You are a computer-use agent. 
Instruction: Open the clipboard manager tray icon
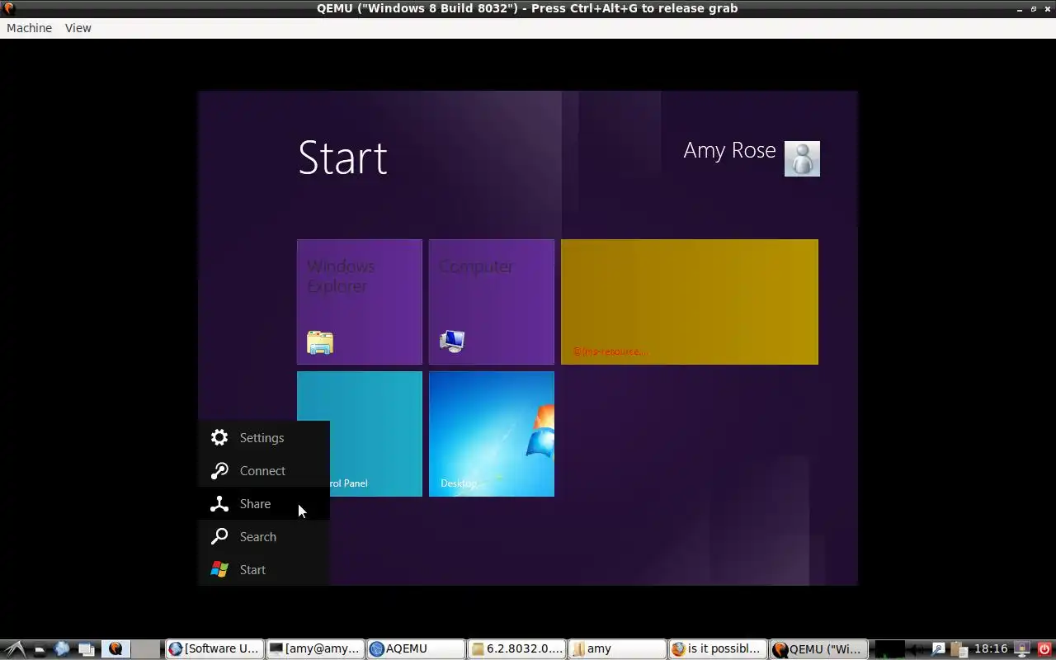pyautogui.click(x=959, y=649)
